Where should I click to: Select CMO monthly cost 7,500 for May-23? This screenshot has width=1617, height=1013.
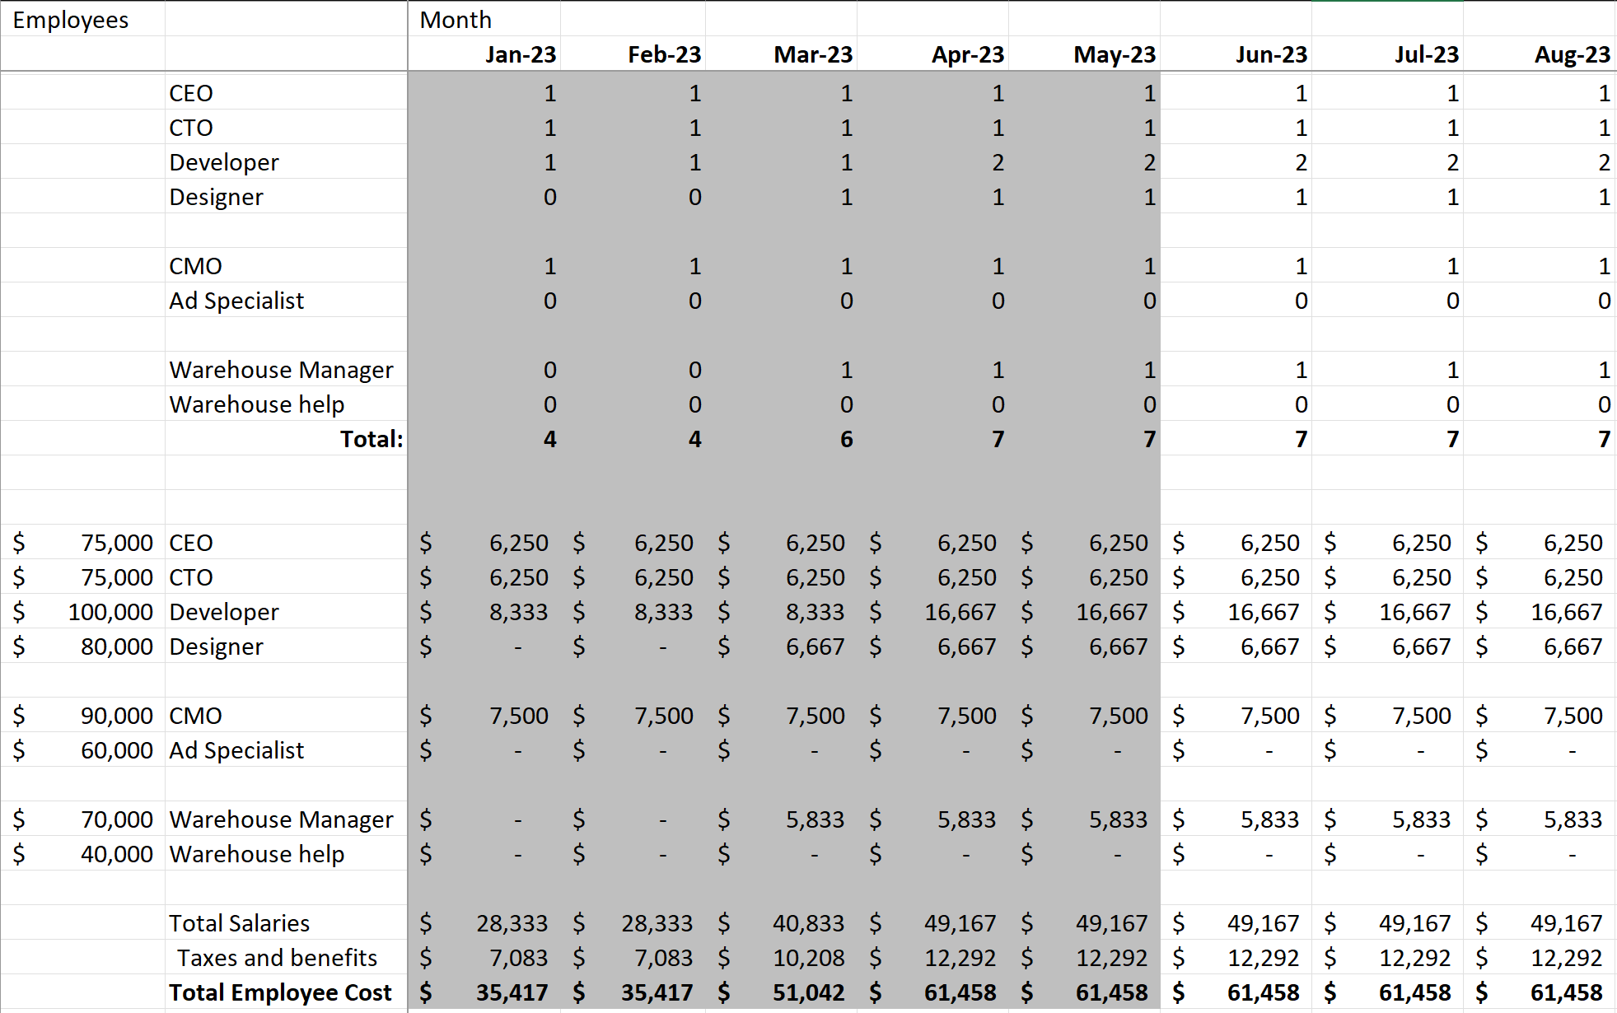coord(1084,715)
